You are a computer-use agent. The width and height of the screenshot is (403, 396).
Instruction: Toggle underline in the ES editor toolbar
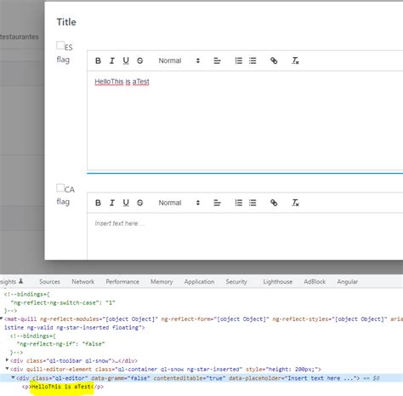tap(126, 60)
